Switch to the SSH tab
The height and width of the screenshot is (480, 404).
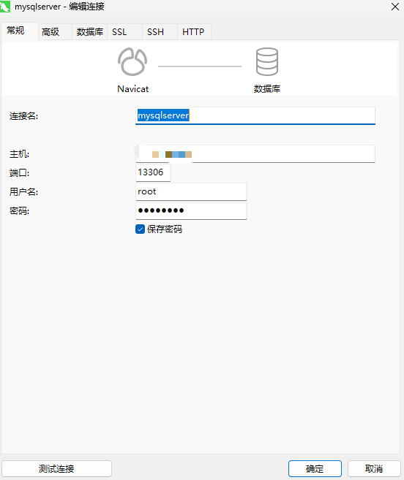[160, 32]
